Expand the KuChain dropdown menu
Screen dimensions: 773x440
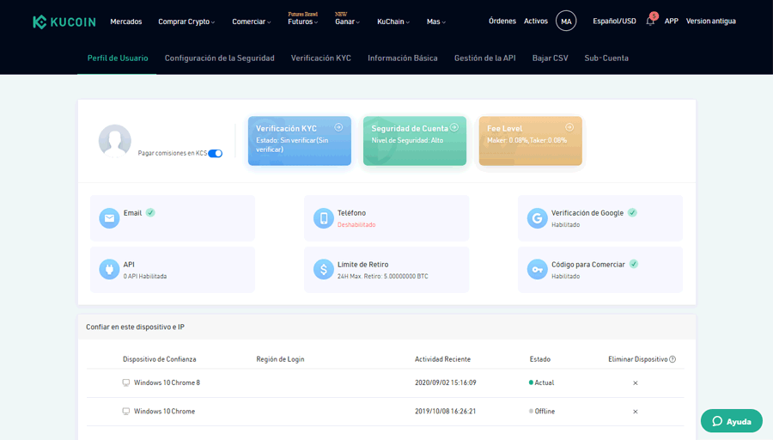point(393,21)
